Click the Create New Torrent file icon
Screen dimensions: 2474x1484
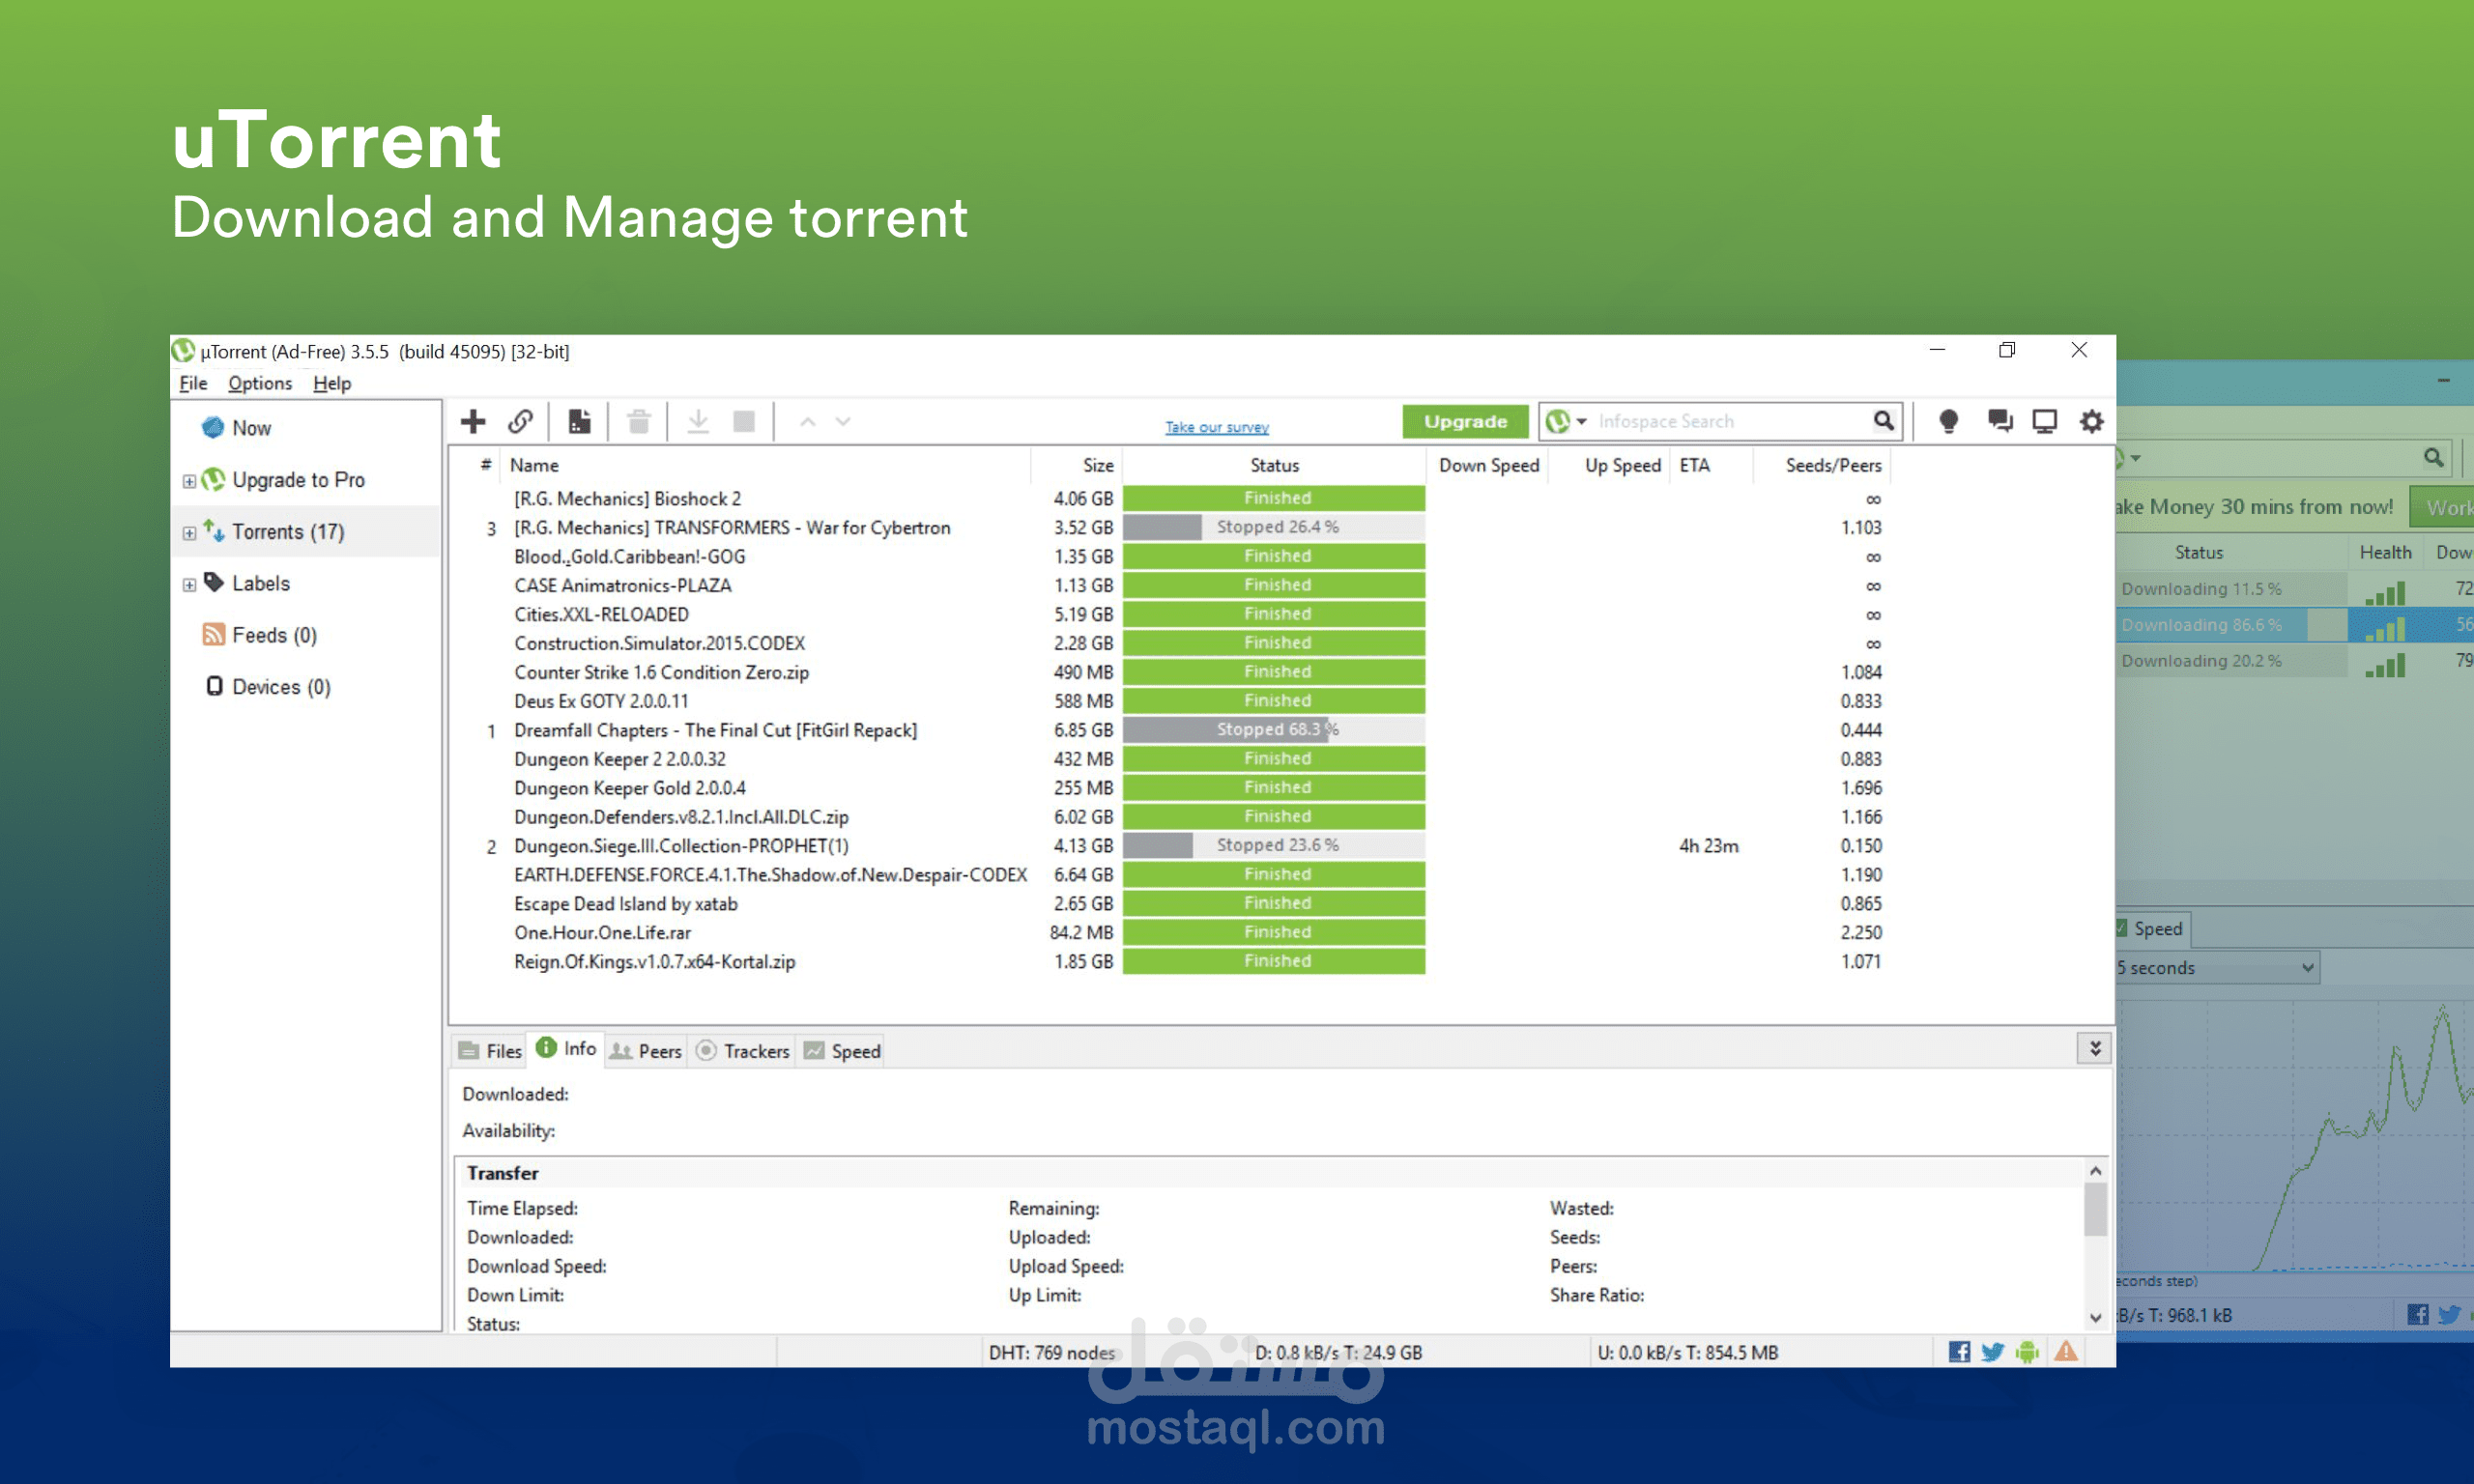click(579, 421)
